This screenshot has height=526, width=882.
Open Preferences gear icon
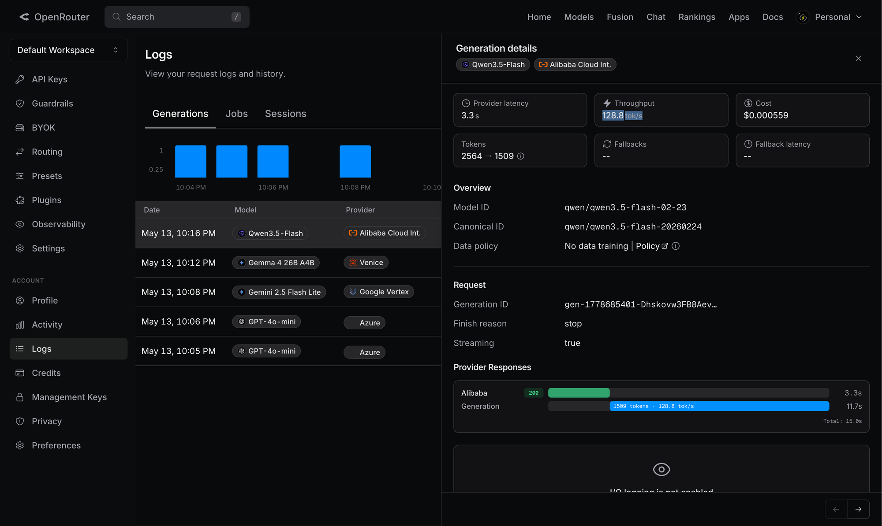coord(20,445)
